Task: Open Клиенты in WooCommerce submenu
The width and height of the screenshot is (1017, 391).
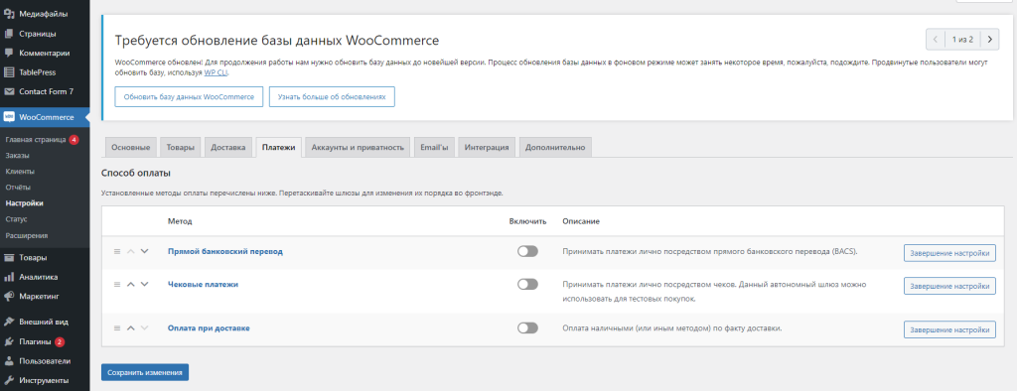Action: pyautogui.click(x=20, y=171)
